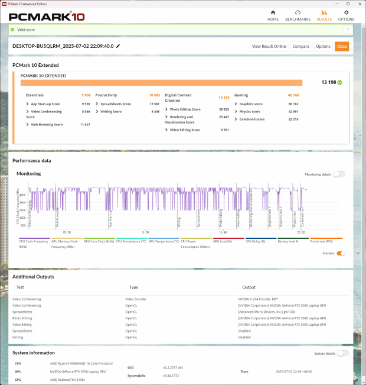This screenshot has width=366, height=385.
Task: Click the Photo Editing marker on chart
Action: (221, 218)
